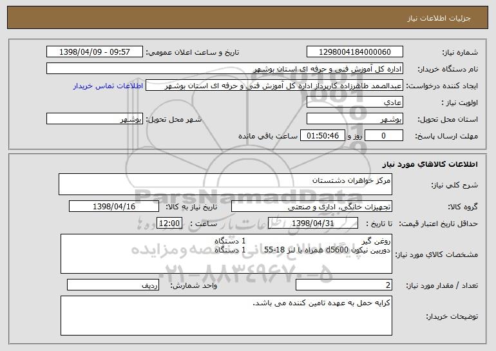
Task: Select the تاریخ نیاز به کالا field 1398/04/16
Action: pyautogui.click(x=114, y=207)
